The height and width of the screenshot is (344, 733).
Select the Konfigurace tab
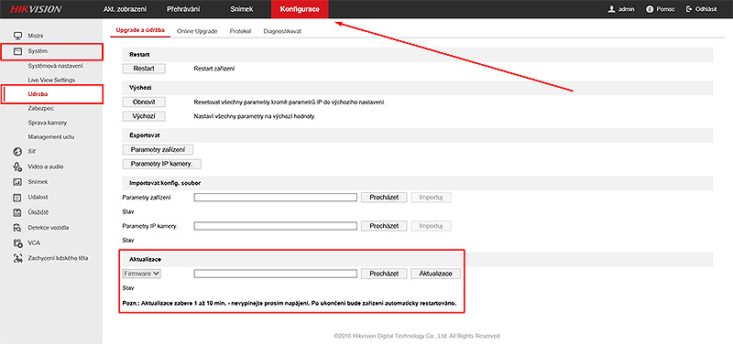tap(300, 9)
